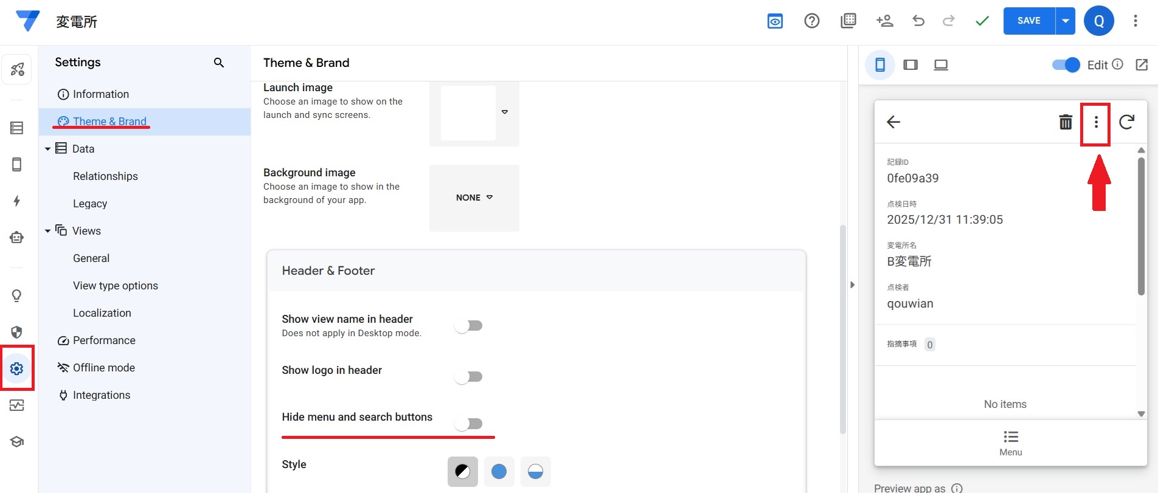The width and height of the screenshot is (1158, 493).
Task: Enable Show view name in header
Action: point(468,326)
